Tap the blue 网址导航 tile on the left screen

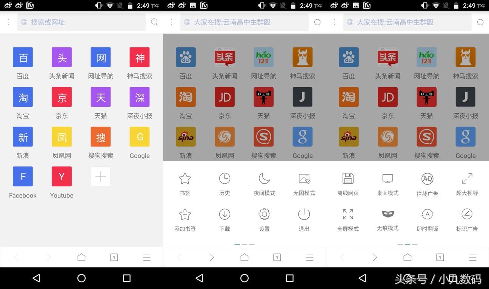[101, 58]
